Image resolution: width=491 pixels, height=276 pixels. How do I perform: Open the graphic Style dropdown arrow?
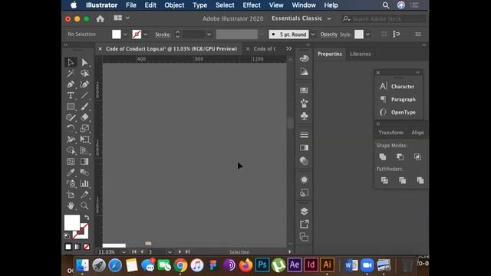(367, 34)
